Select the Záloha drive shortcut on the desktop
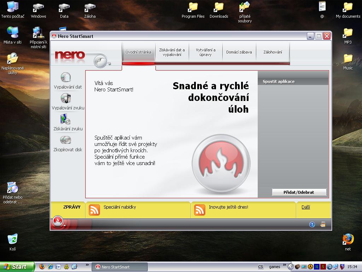 pyautogui.click(x=90, y=10)
